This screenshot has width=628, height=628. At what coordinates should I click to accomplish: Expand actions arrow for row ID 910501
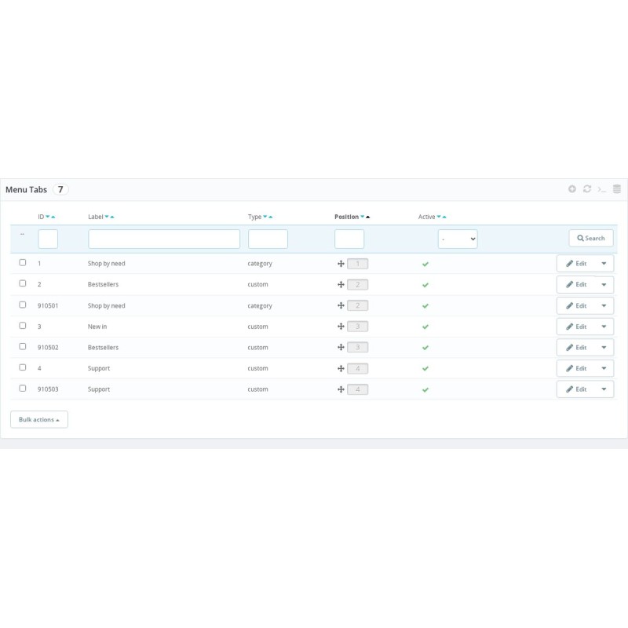coord(604,305)
